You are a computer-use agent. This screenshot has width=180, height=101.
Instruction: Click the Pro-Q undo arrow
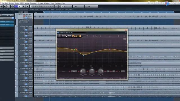click(x=87, y=36)
